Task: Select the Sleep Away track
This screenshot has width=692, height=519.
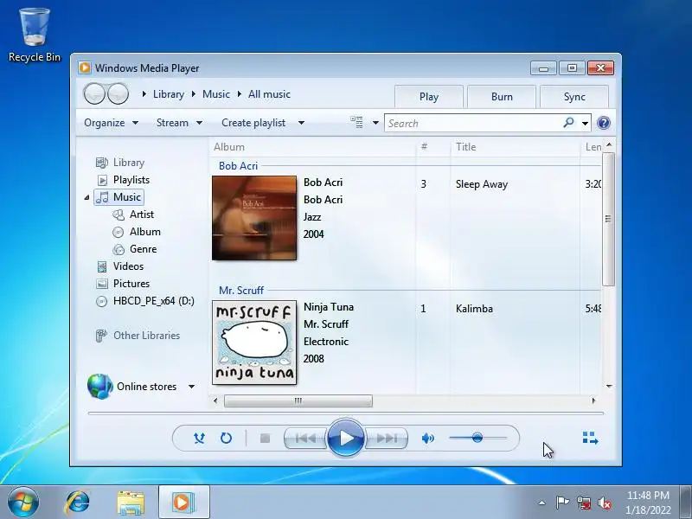Action: (x=482, y=184)
